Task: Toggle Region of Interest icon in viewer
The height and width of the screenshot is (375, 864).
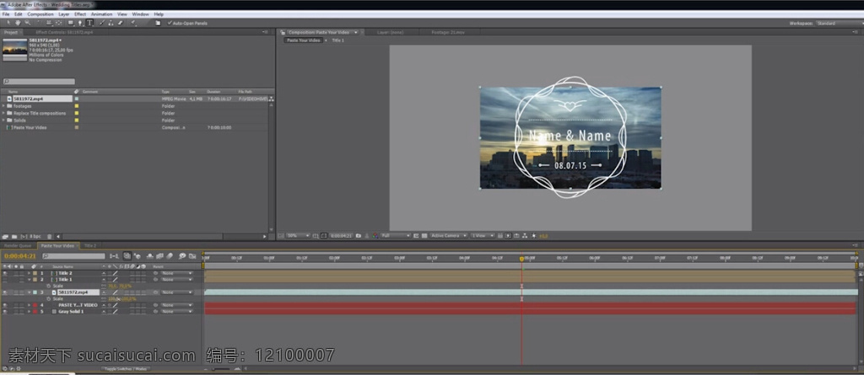Action: click(416, 236)
